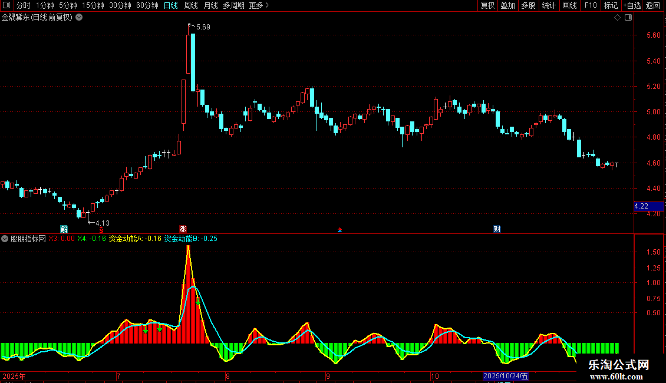
Task: Click the 资金动能B: -0.25 label
Action: (191, 239)
